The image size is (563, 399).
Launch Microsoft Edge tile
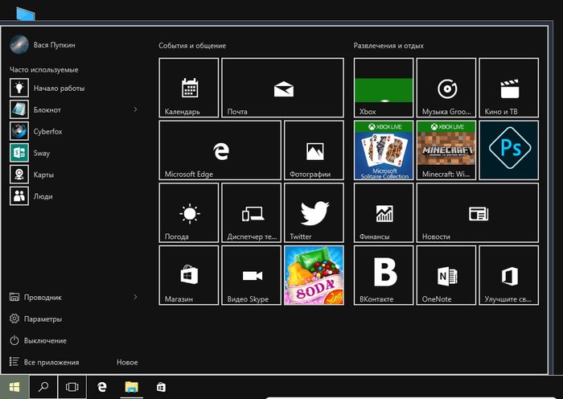coord(220,150)
